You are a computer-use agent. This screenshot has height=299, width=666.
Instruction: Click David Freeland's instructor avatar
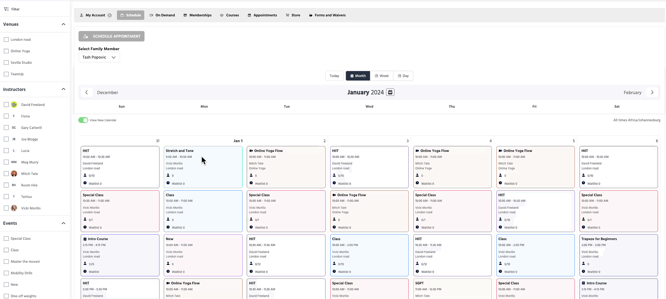14,105
